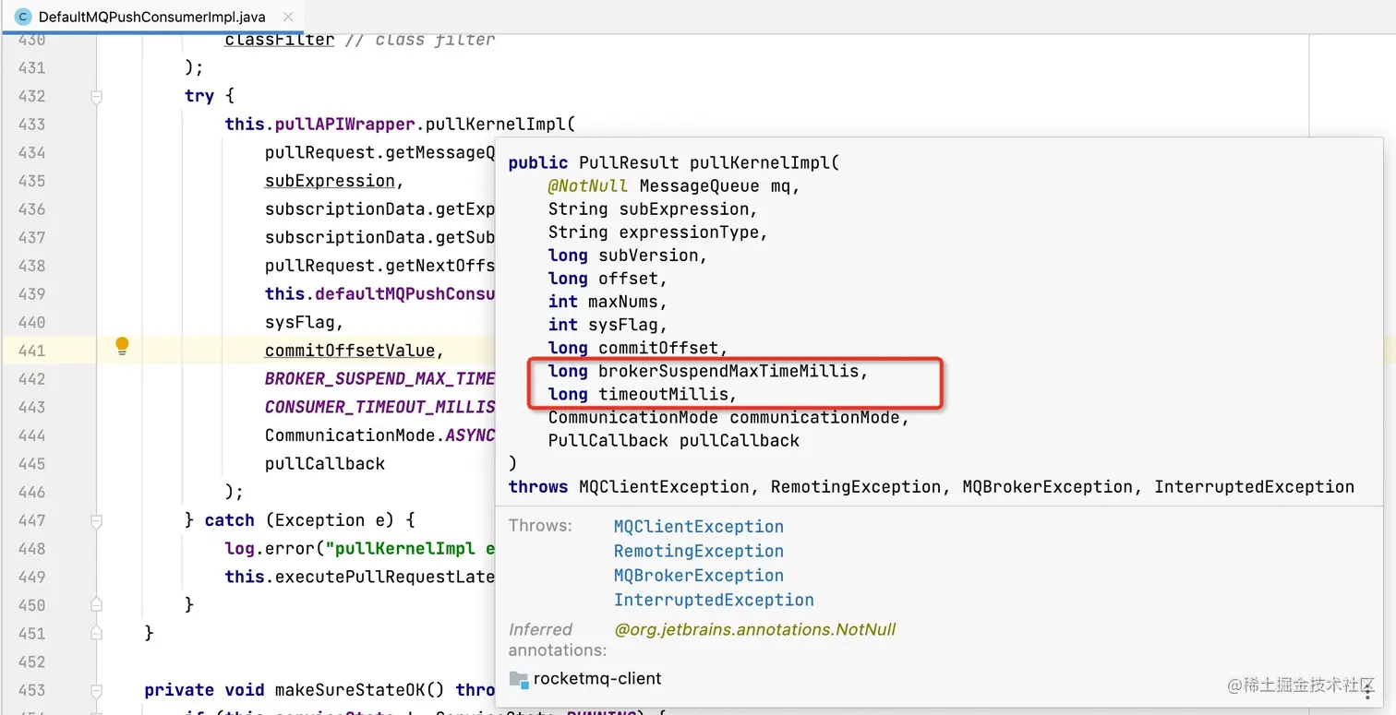Collapse the try block at line 432
The width and height of the screenshot is (1396, 715).
point(96,96)
